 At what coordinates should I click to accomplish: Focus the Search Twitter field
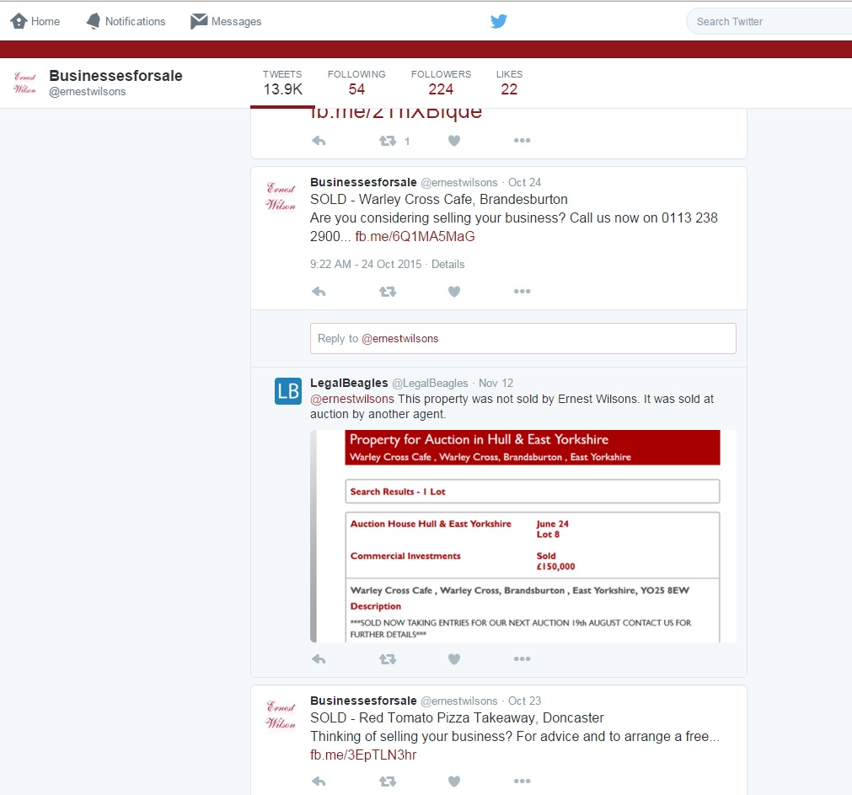click(x=769, y=22)
